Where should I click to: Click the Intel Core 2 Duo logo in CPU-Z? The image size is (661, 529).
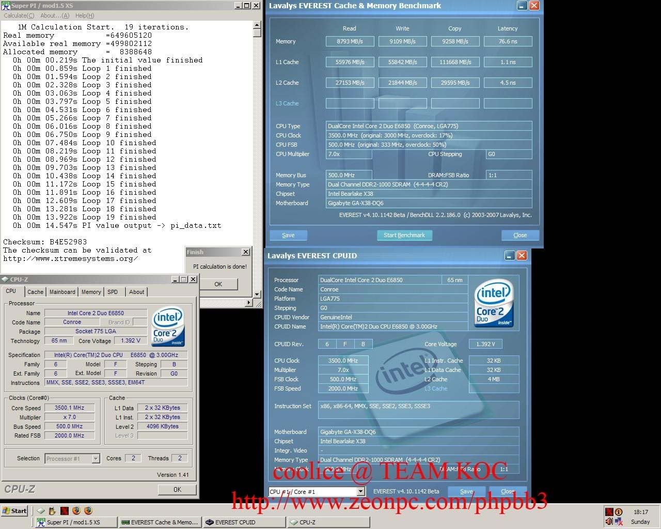coord(168,327)
